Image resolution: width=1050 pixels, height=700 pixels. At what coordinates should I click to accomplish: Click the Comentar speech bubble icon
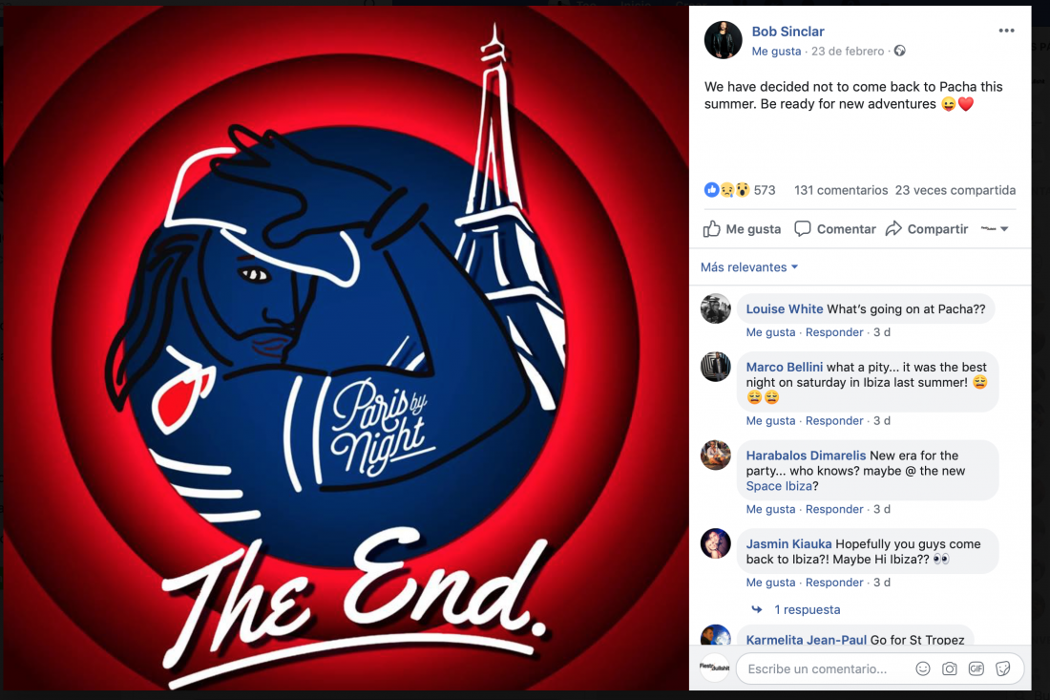coord(802,229)
